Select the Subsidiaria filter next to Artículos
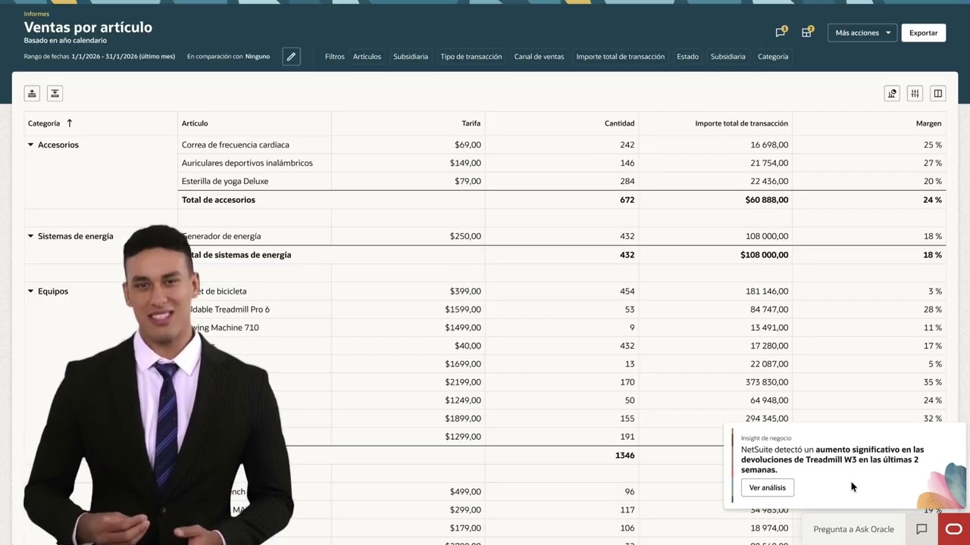970x545 pixels. pos(411,57)
